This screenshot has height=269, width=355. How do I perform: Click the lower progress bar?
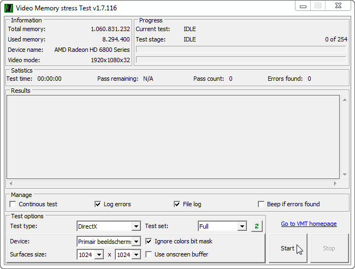point(241,59)
